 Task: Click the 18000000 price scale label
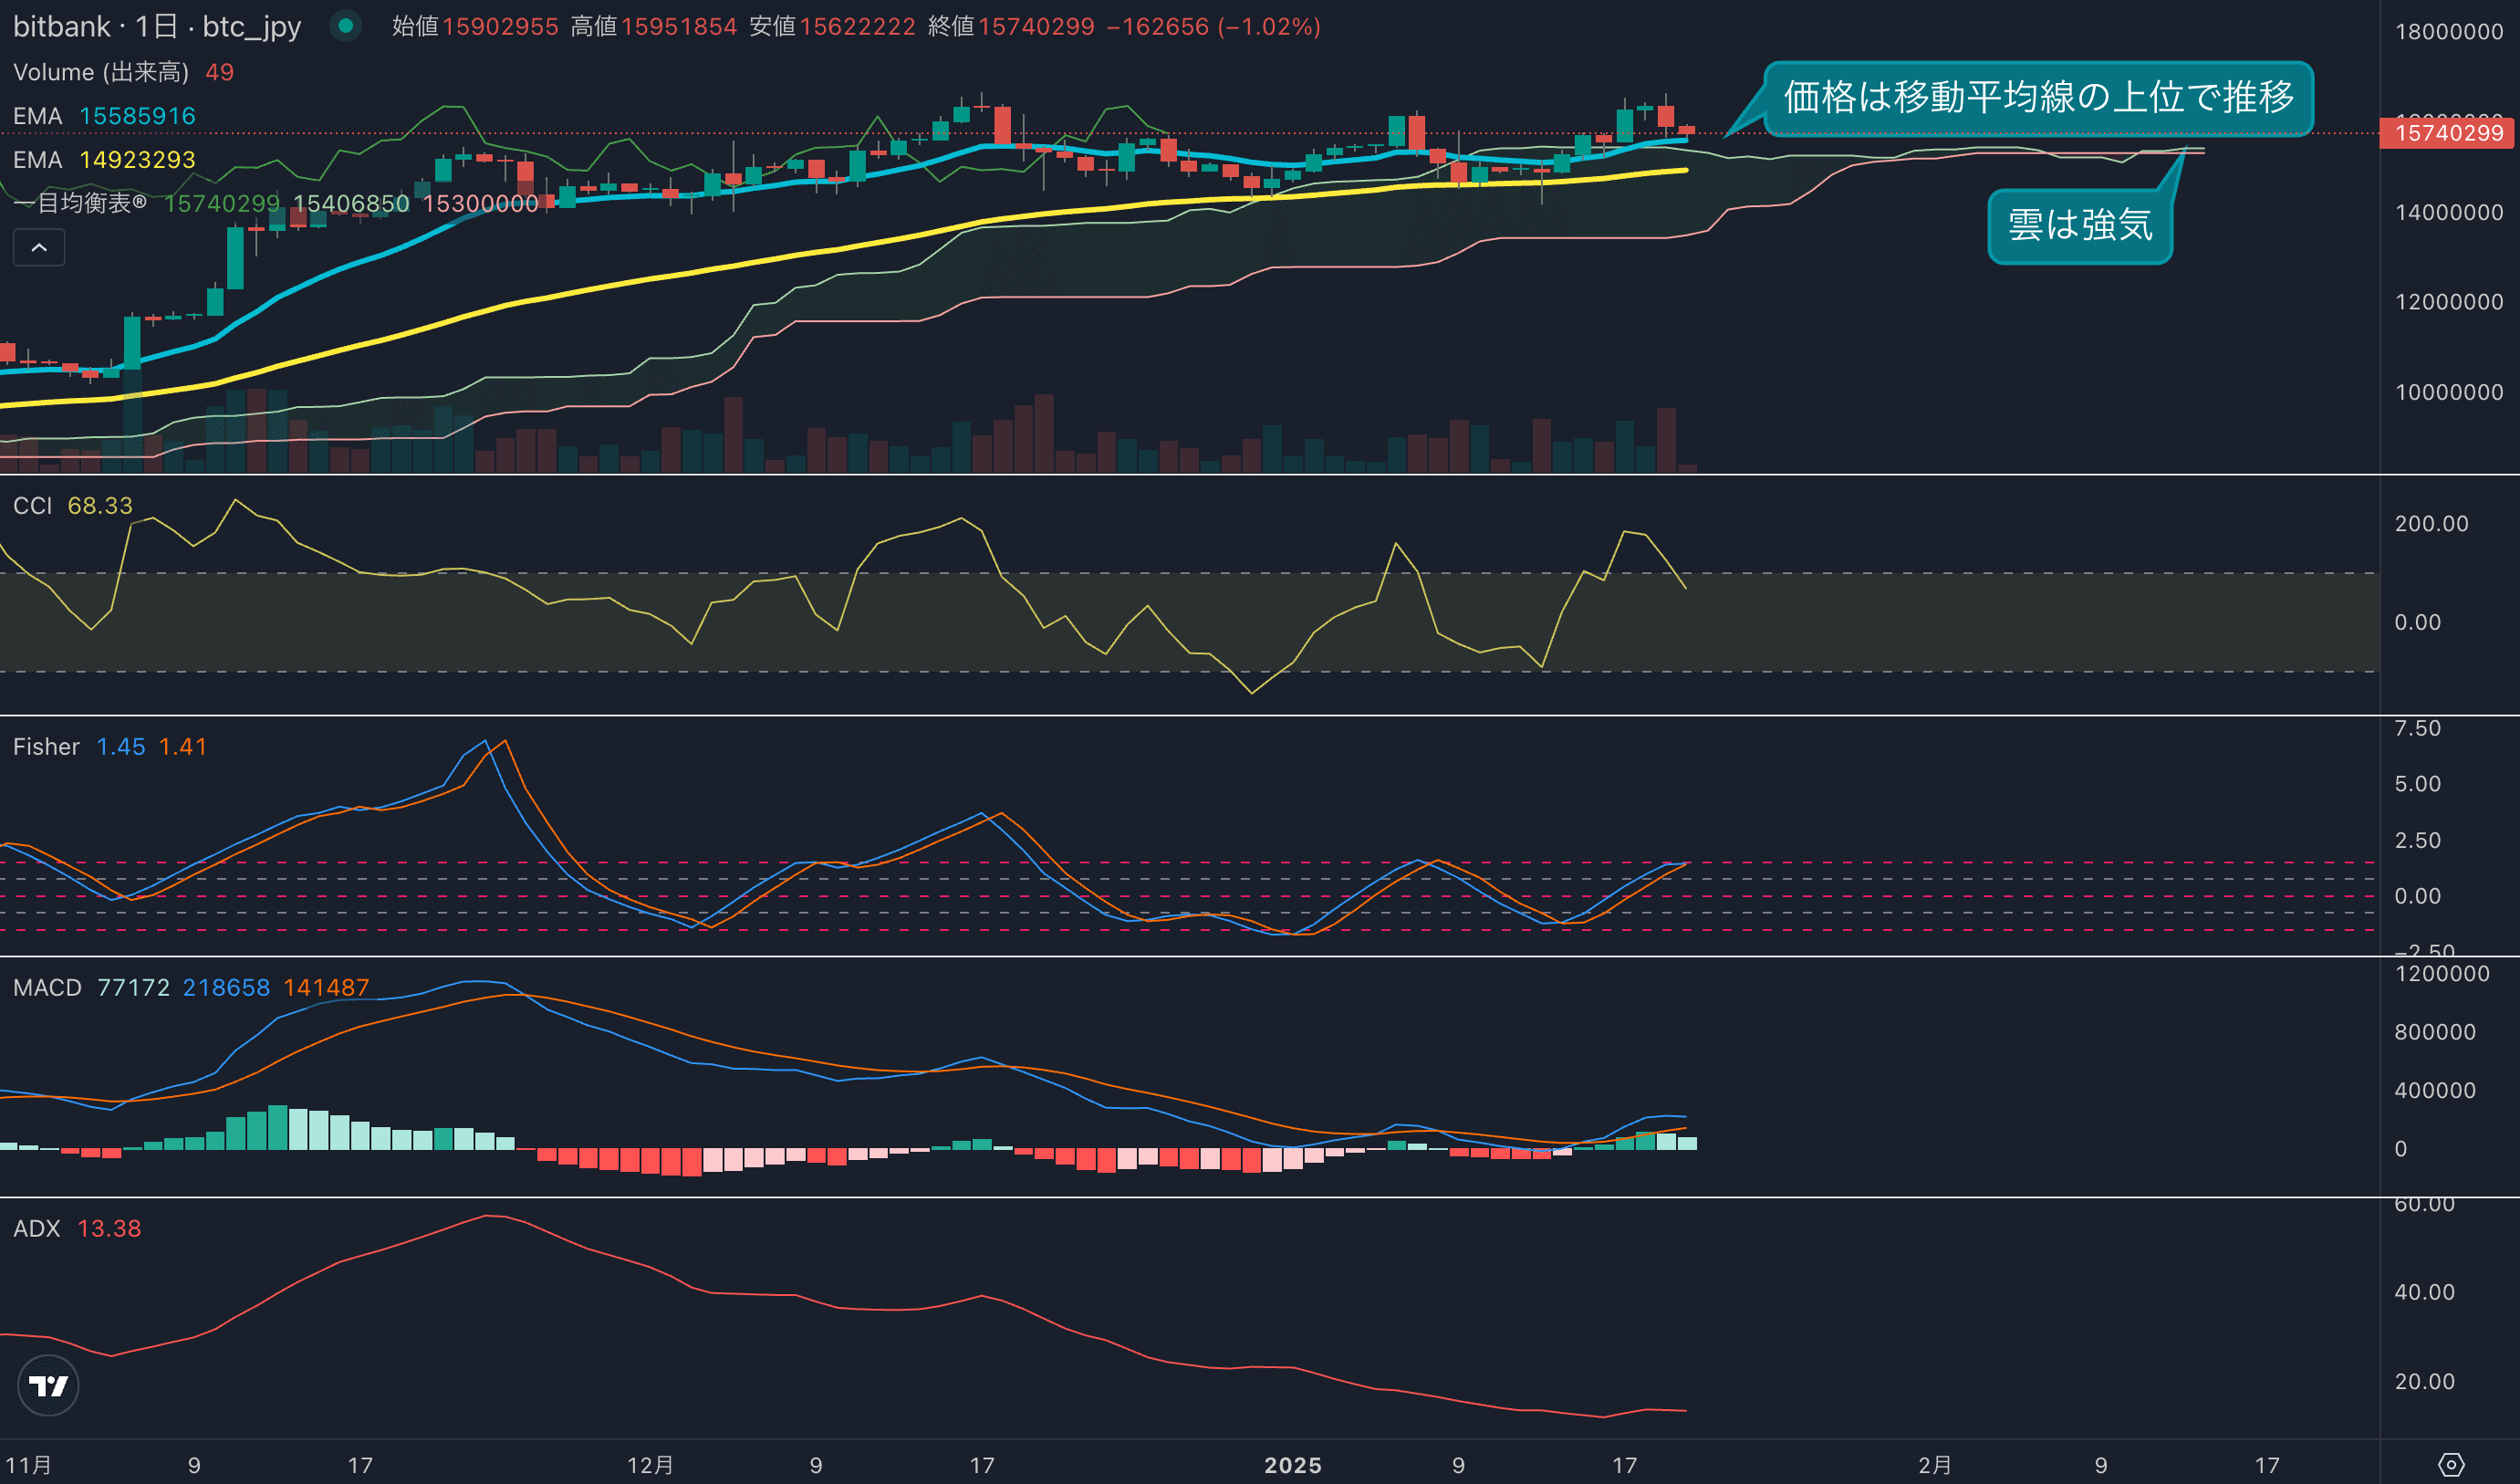pyautogui.click(x=2448, y=32)
